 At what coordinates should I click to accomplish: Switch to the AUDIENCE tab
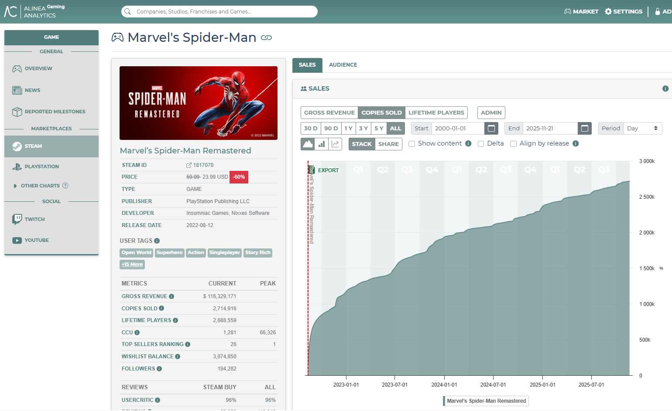coord(343,65)
